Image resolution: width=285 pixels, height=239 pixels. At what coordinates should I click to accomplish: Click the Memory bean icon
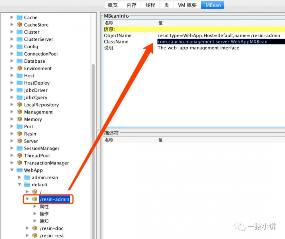tap(19, 119)
